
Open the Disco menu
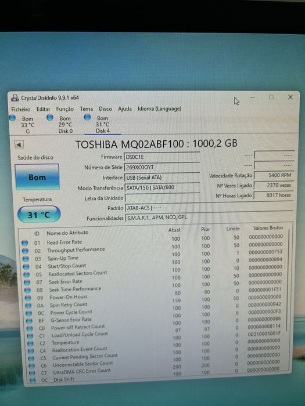[x=105, y=109]
